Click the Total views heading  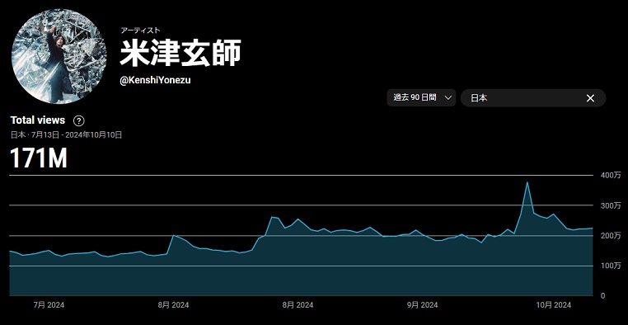[38, 120]
